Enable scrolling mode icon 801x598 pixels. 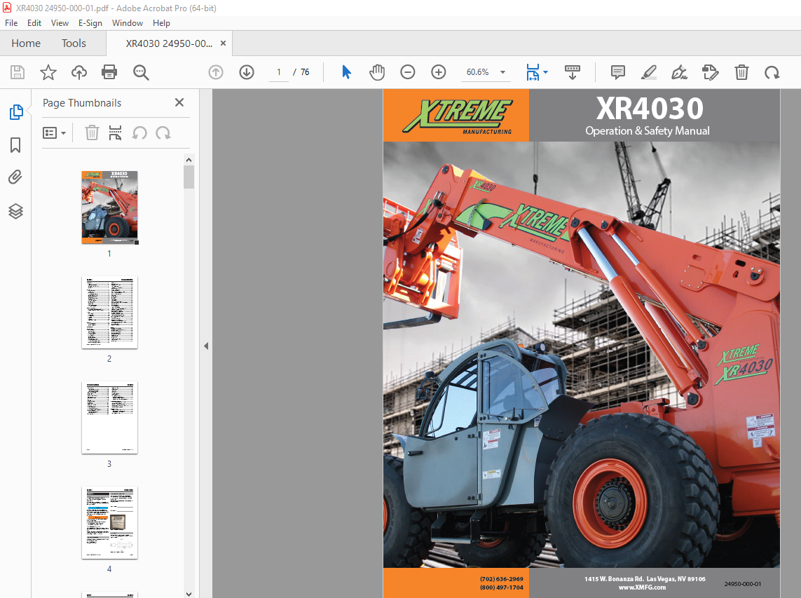[572, 72]
